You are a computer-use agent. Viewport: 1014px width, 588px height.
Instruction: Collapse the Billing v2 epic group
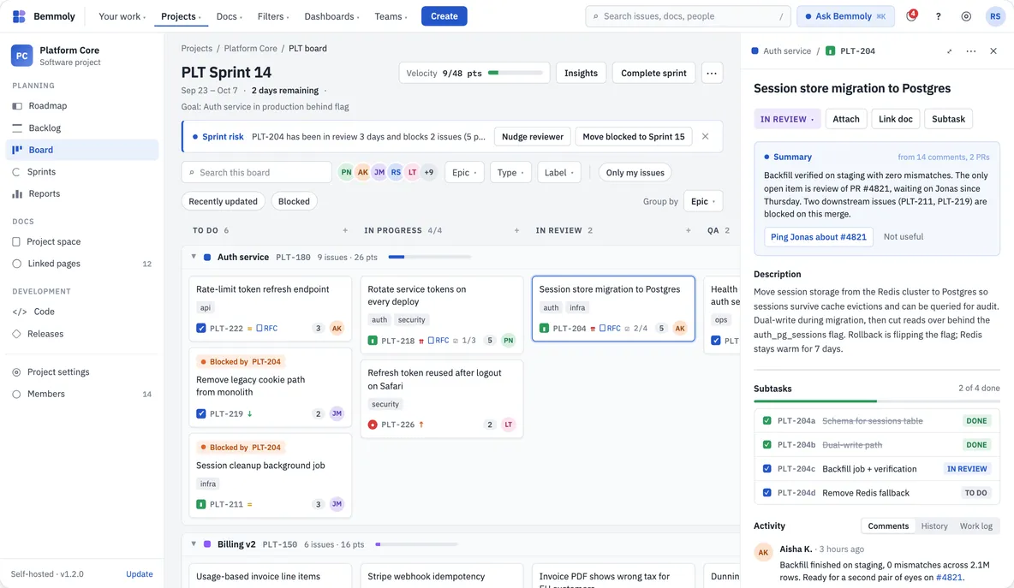194,544
